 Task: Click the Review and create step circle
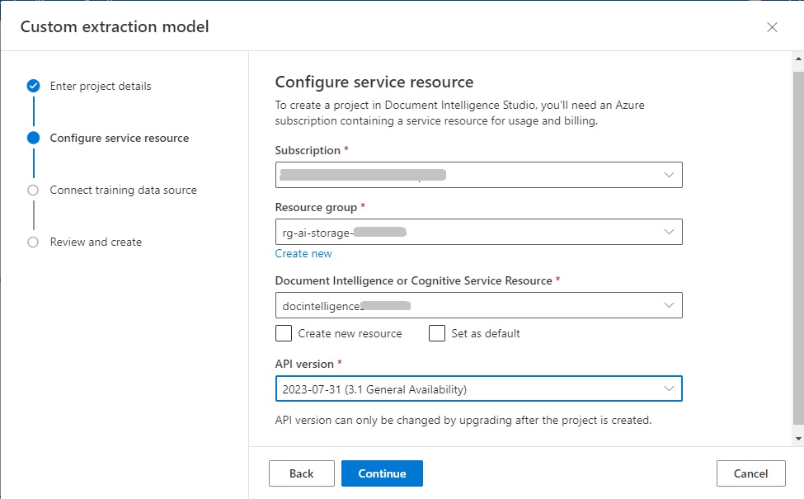[x=33, y=242]
